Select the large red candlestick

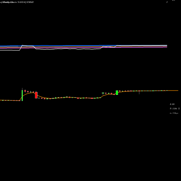(36, 95)
